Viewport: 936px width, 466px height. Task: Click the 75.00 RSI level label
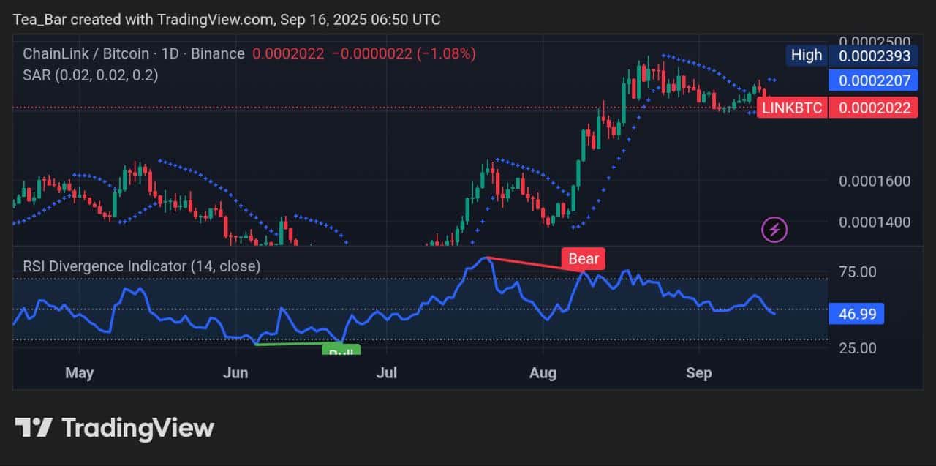point(856,271)
